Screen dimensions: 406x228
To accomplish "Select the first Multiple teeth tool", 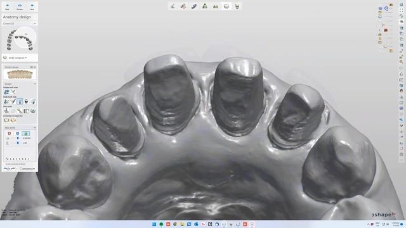I will coord(6,92).
